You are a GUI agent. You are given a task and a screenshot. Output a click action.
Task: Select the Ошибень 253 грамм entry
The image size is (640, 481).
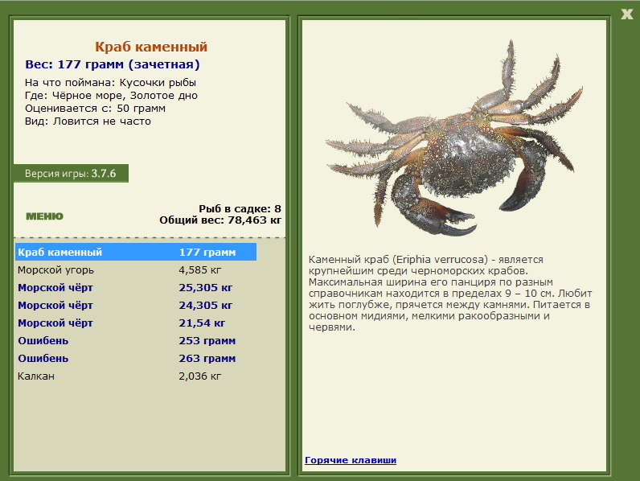pyautogui.click(x=136, y=340)
